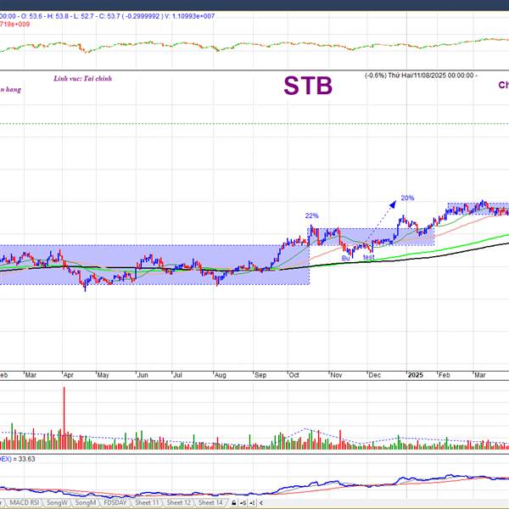Viewport: 509px width, 509px height.
Task: Go to the Sheet 14 tab
Action: (x=210, y=502)
